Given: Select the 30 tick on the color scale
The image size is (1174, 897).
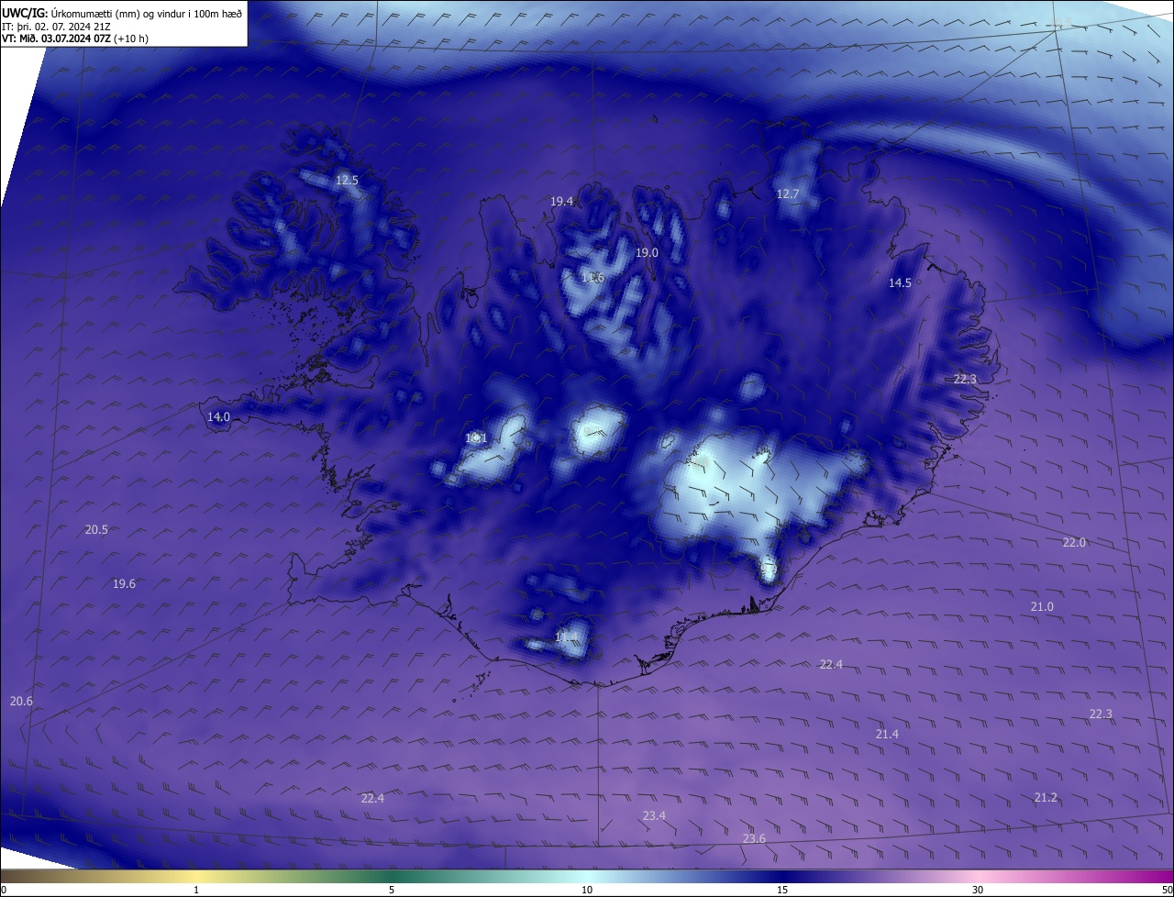Looking at the screenshot, I should 978,890.
